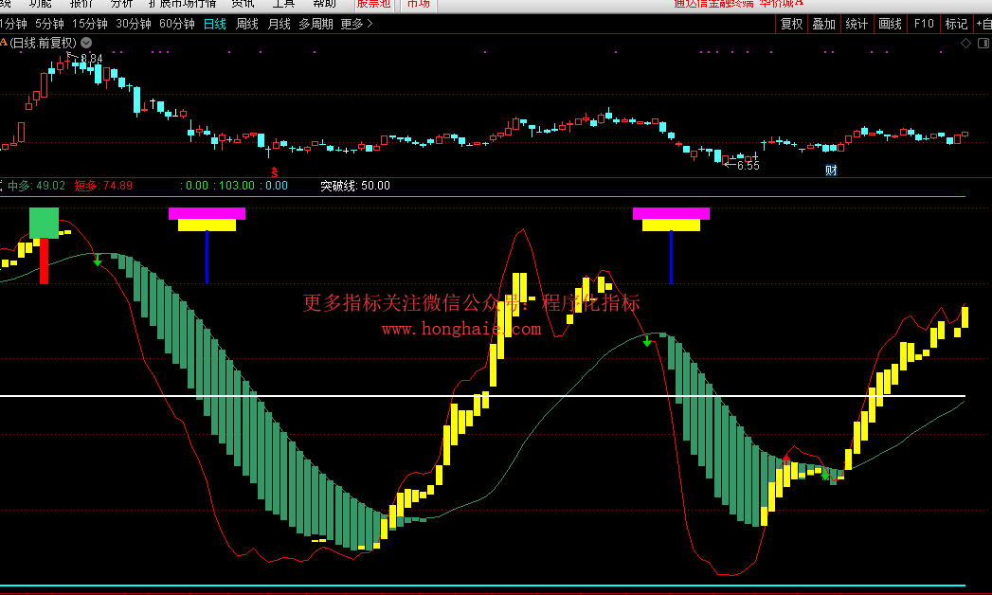Click the 画线 drawing button
This screenshot has height=595, width=992.
890,24
